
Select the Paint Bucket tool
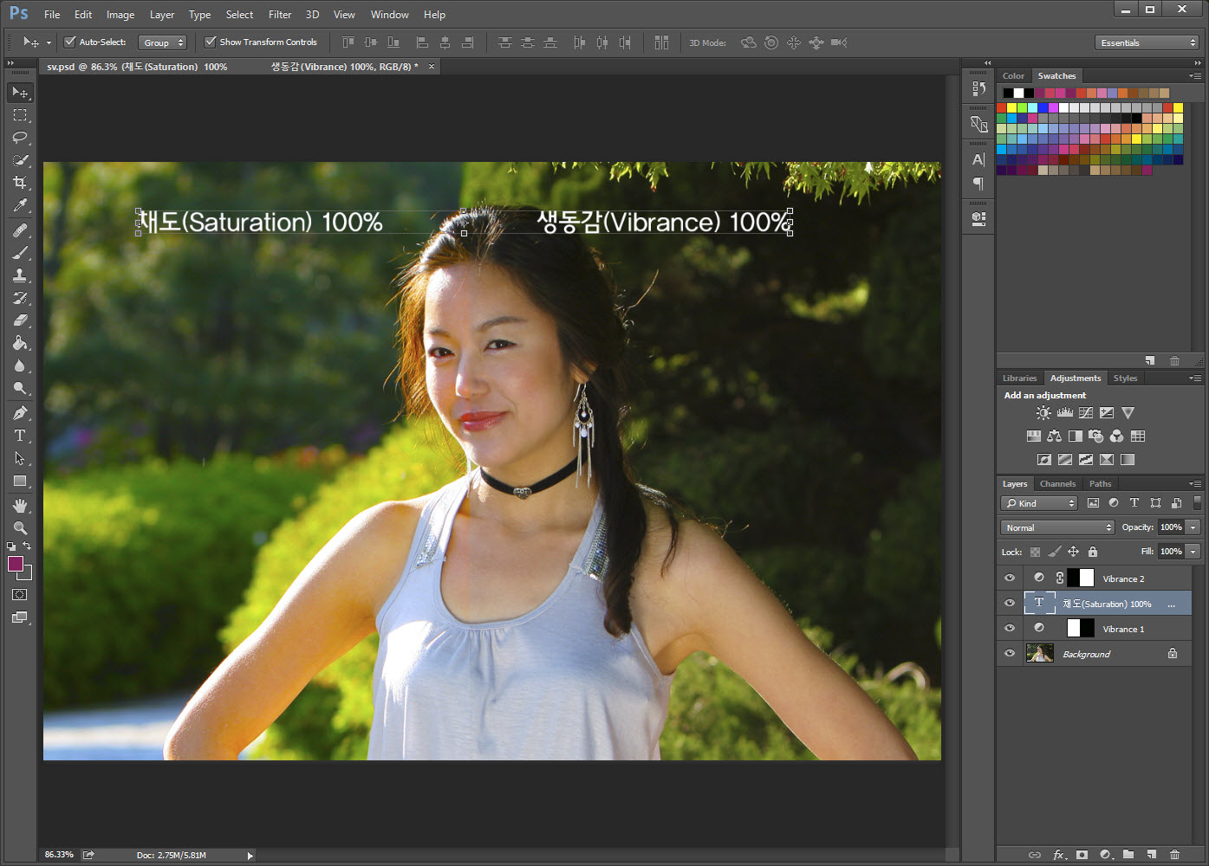[20, 343]
